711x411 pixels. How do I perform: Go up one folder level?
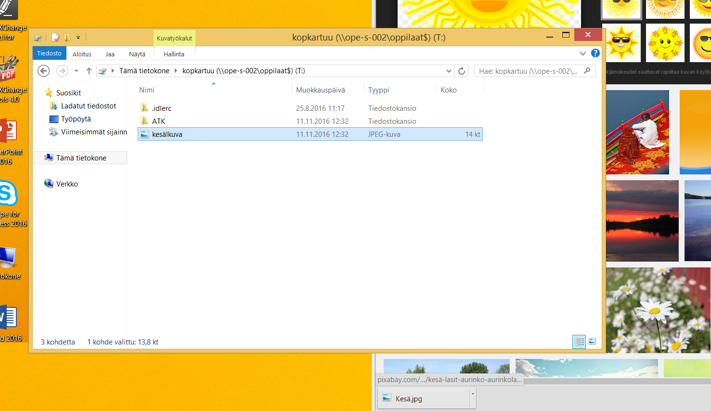pos(89,71)
